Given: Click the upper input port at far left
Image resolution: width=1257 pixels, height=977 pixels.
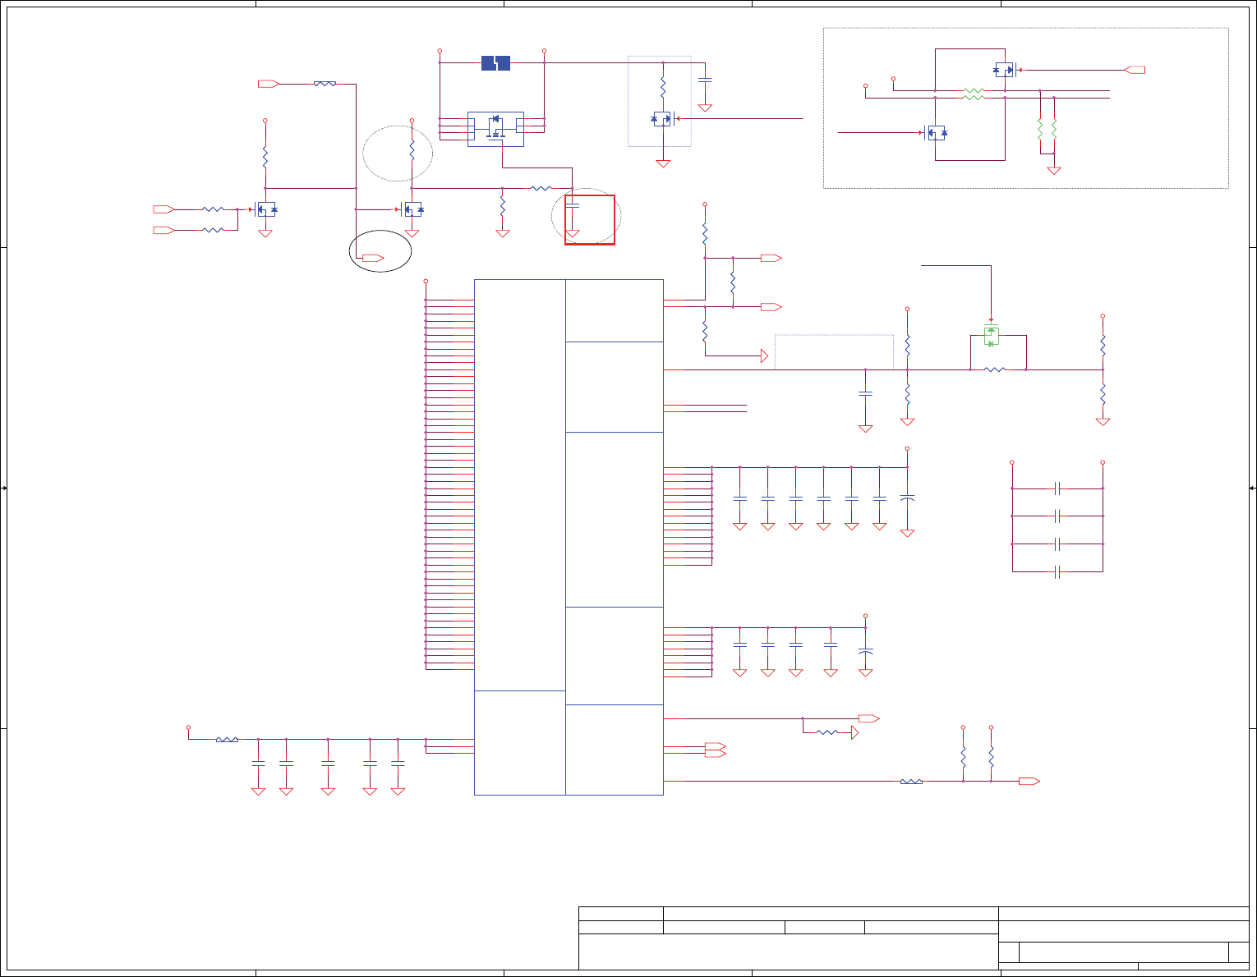Looking at the screenshot, I should (x=163, y=209).
